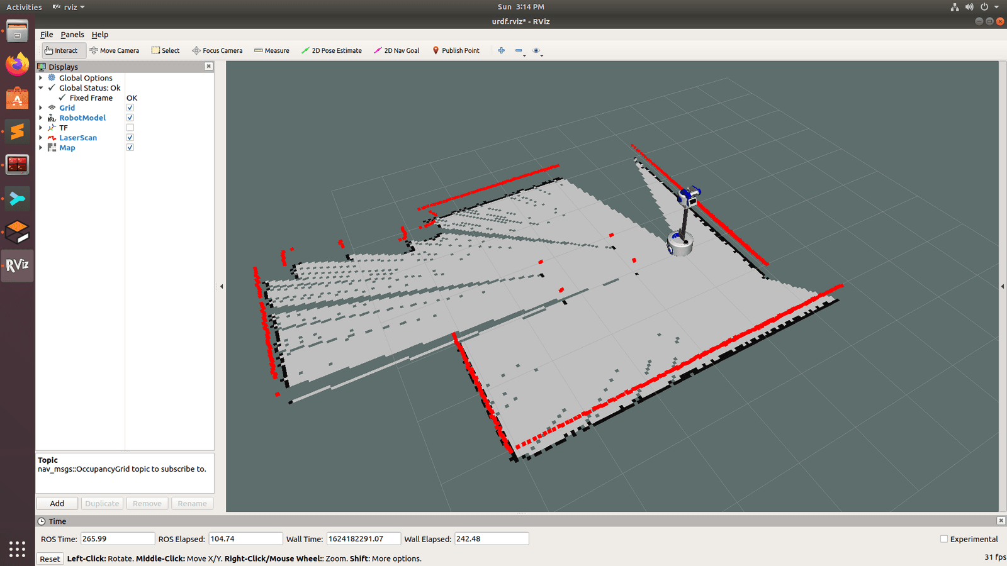Open Firefox from the dock

[17, 64]
